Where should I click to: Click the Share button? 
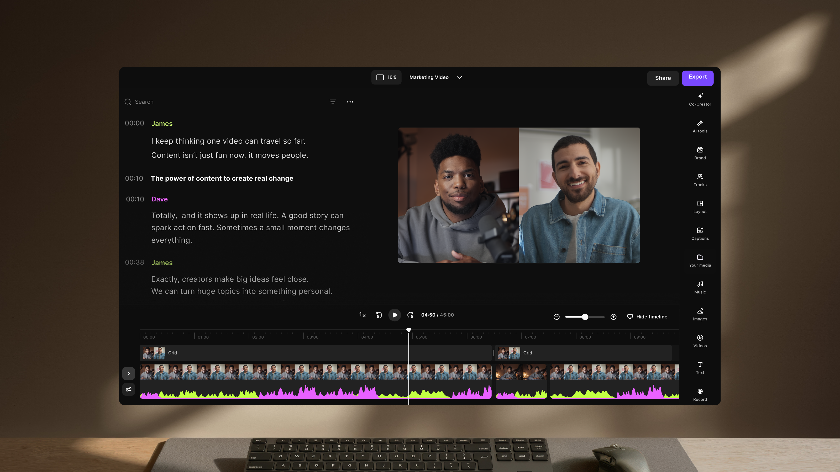(x=663, y=78)
